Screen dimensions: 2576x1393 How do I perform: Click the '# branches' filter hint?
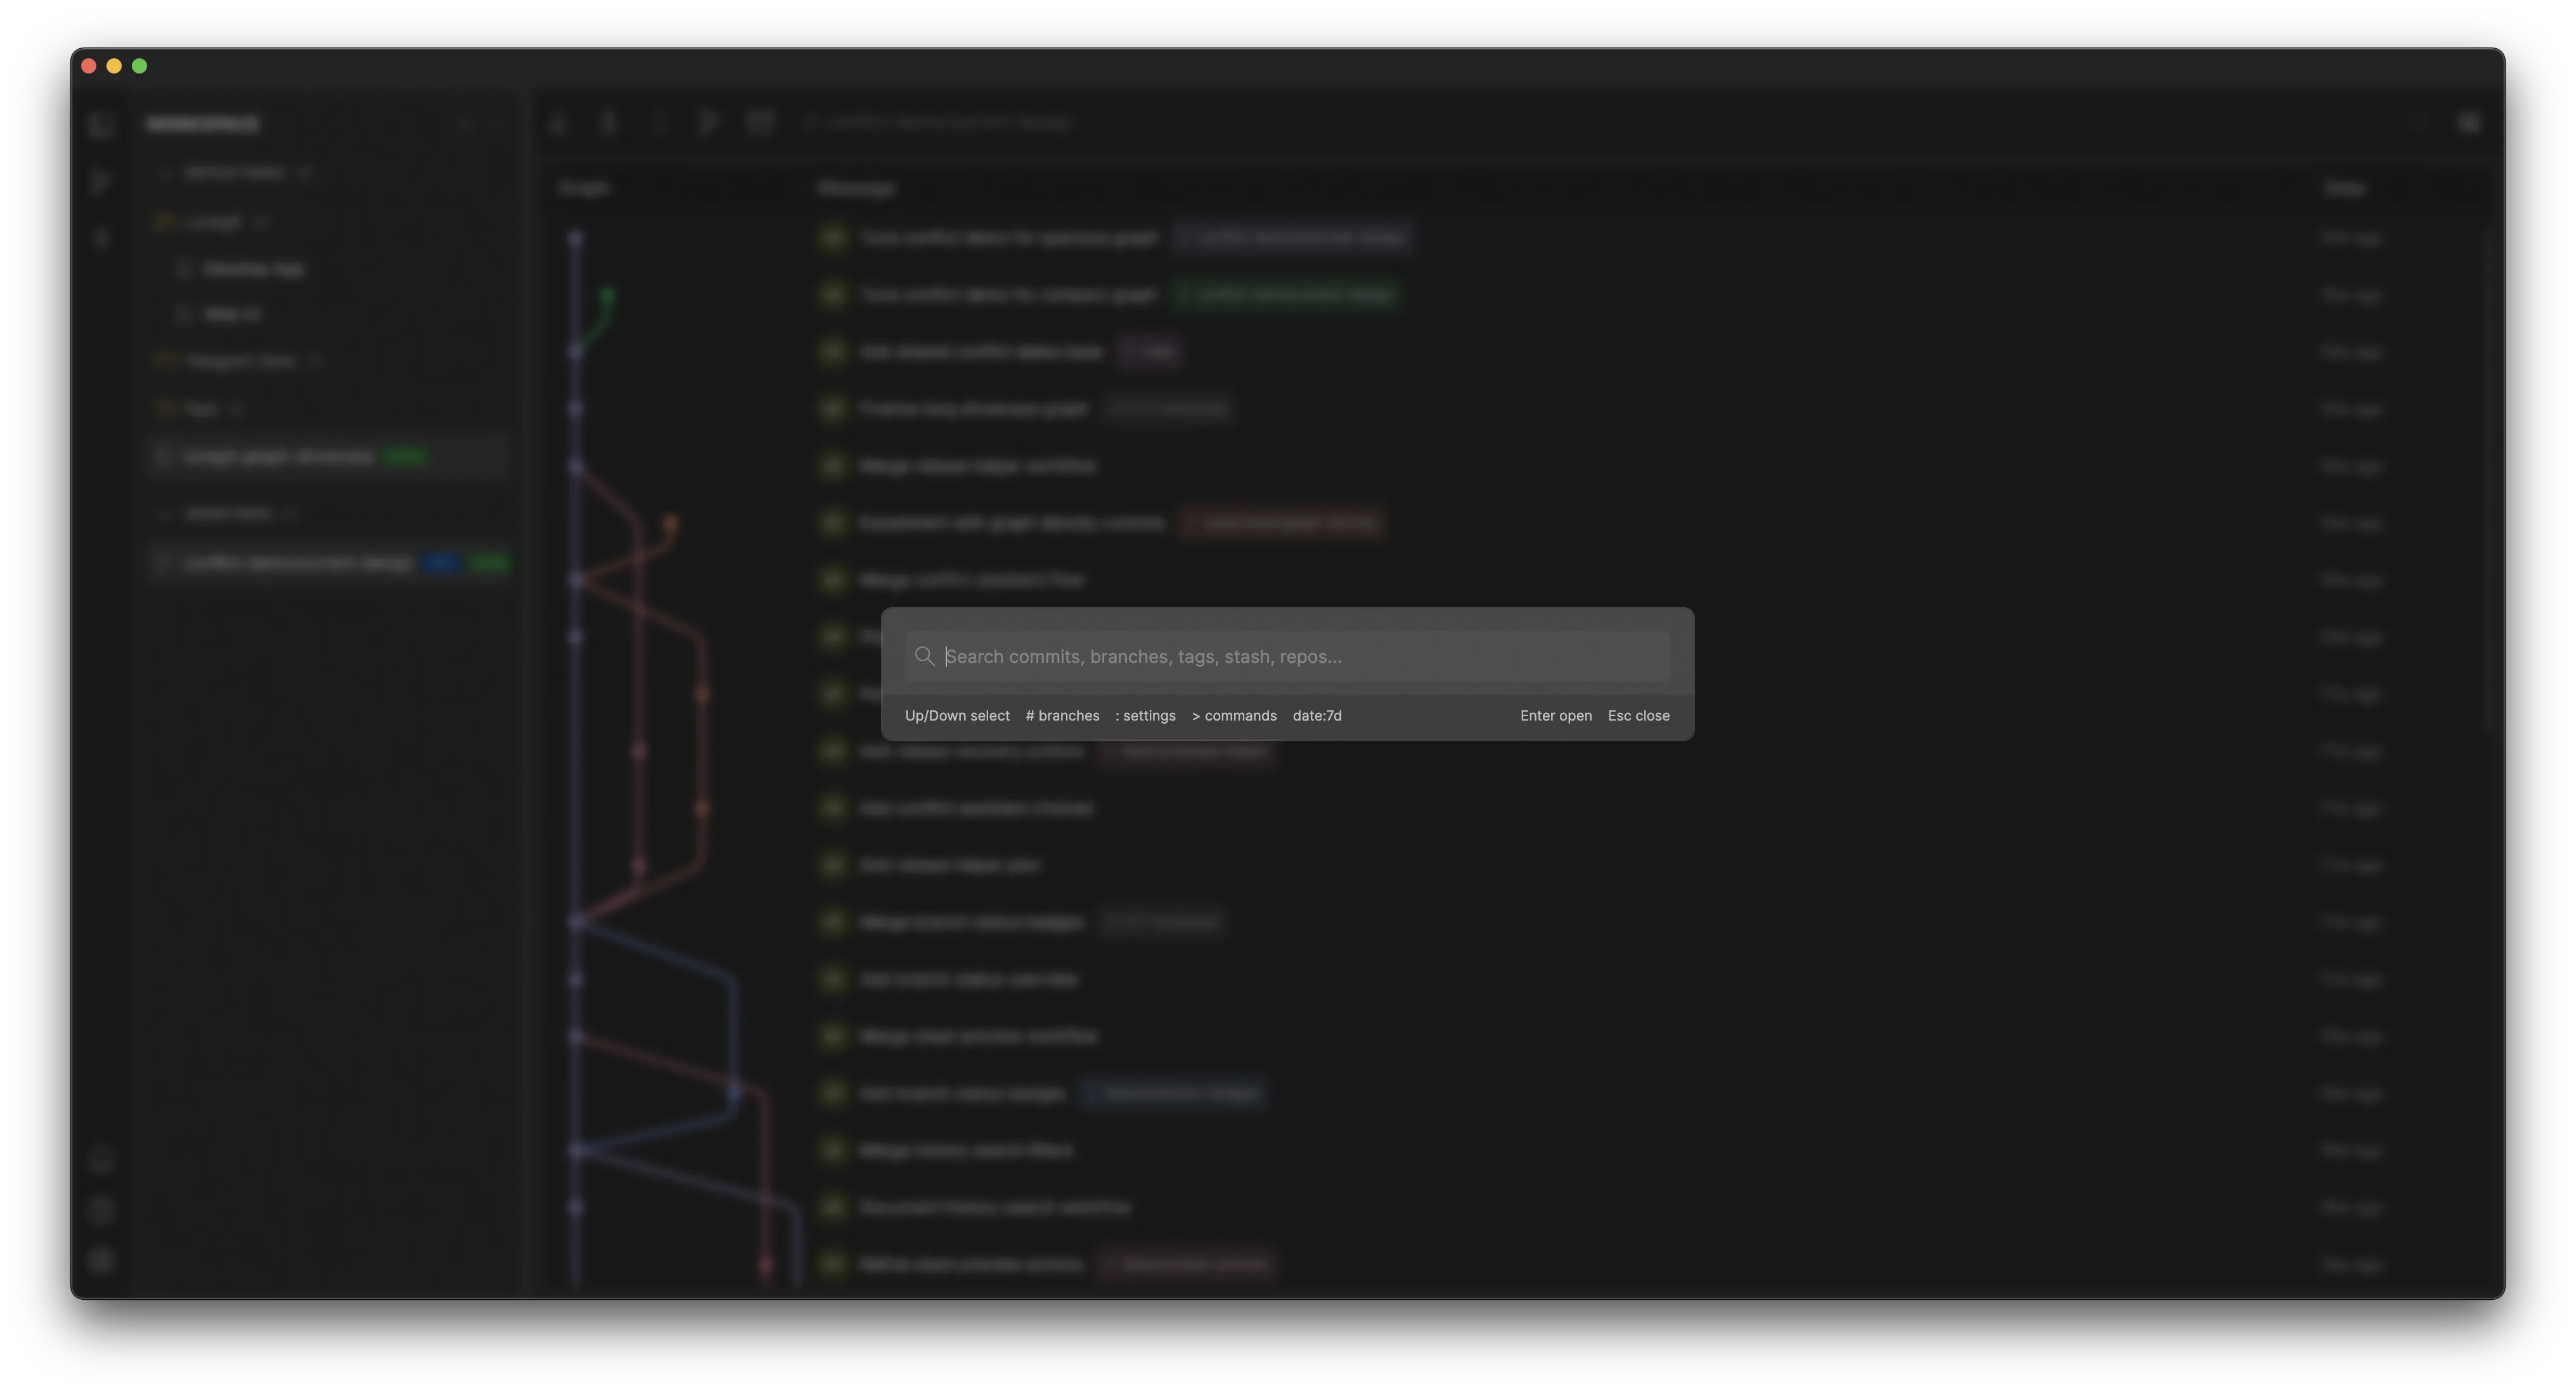pos(1062,716)
